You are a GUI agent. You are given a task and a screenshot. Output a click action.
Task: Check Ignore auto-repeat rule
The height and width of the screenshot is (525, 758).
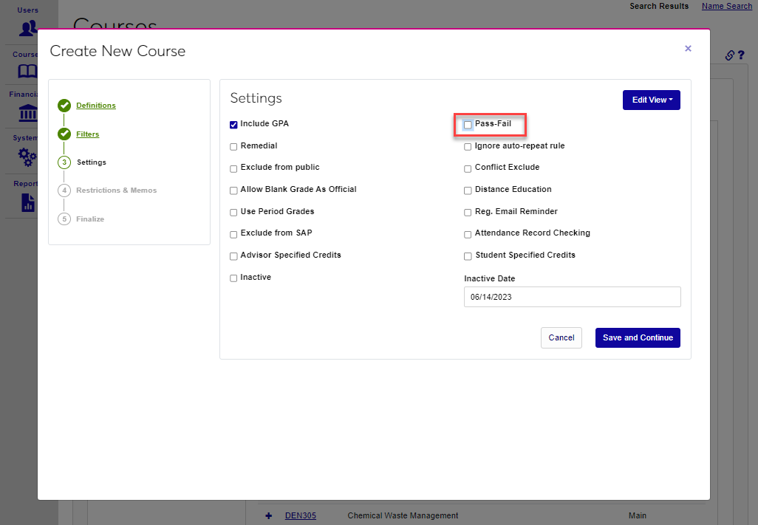[x=468, y=147]
